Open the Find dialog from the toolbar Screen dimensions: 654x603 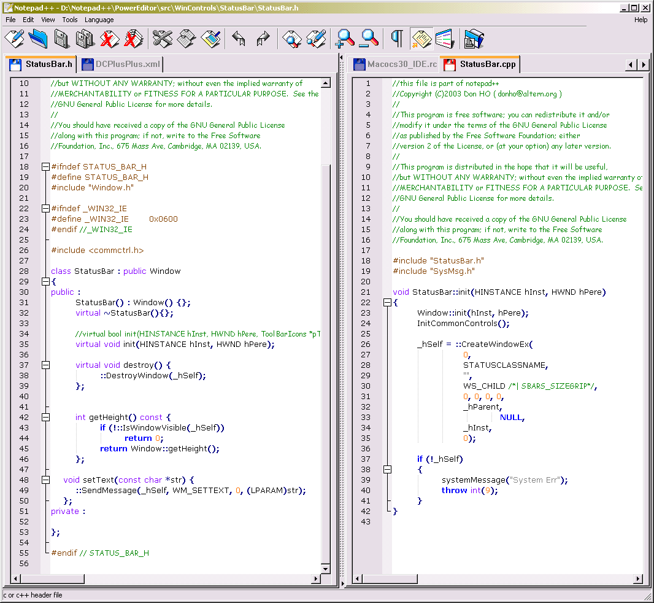(293, 39)
